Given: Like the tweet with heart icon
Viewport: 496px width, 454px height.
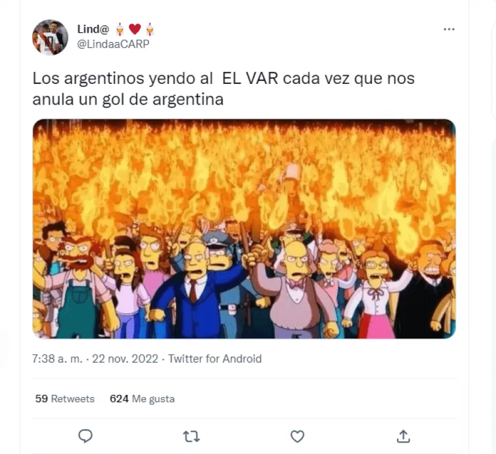Looking at the screenshot, I should [297, 437].
